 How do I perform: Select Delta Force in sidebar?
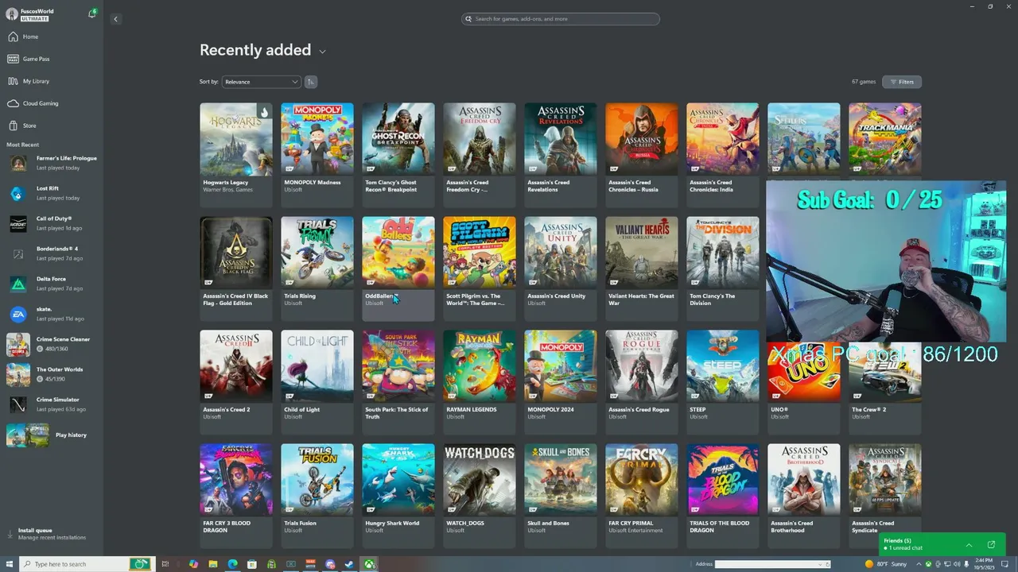[x=52, y=284]
